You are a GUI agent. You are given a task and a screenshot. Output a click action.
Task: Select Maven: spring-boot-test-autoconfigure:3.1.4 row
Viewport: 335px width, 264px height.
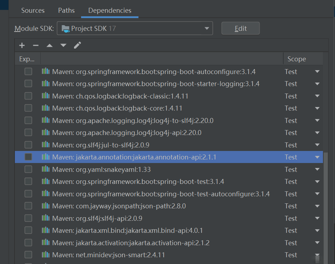(169, 194)
